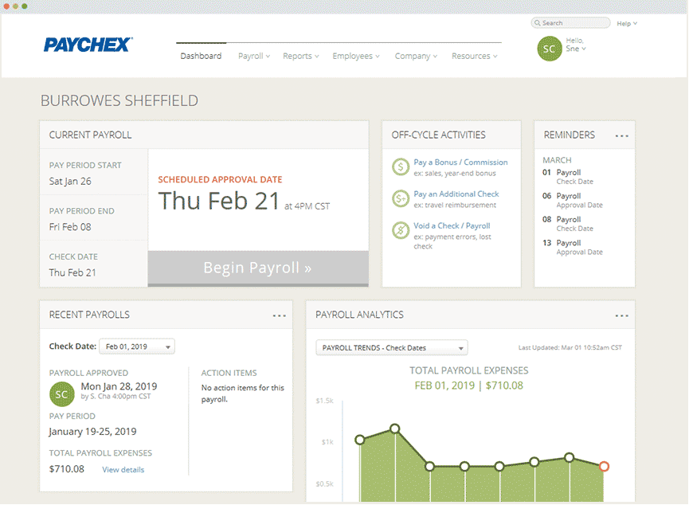Click the No action items message

(243, 393)
